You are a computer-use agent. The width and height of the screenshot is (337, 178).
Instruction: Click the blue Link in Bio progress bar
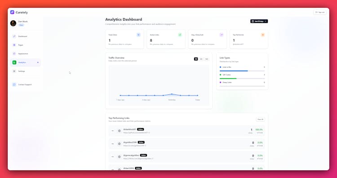tap(234, 71)
